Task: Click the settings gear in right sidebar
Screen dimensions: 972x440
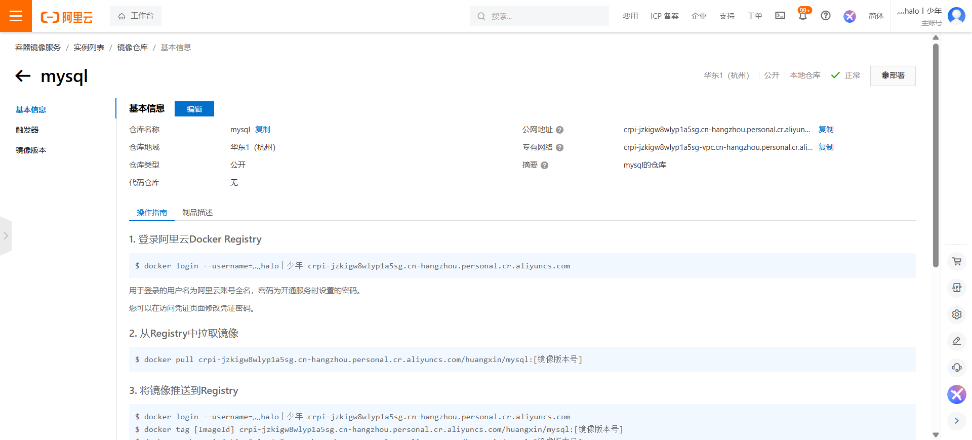Action: point(956,314)
